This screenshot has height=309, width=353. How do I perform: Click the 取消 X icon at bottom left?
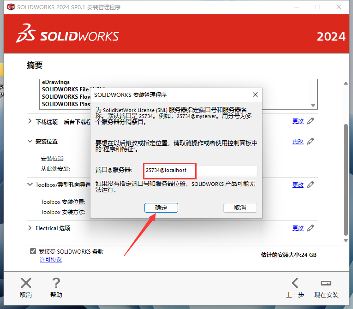click(26, 283)
